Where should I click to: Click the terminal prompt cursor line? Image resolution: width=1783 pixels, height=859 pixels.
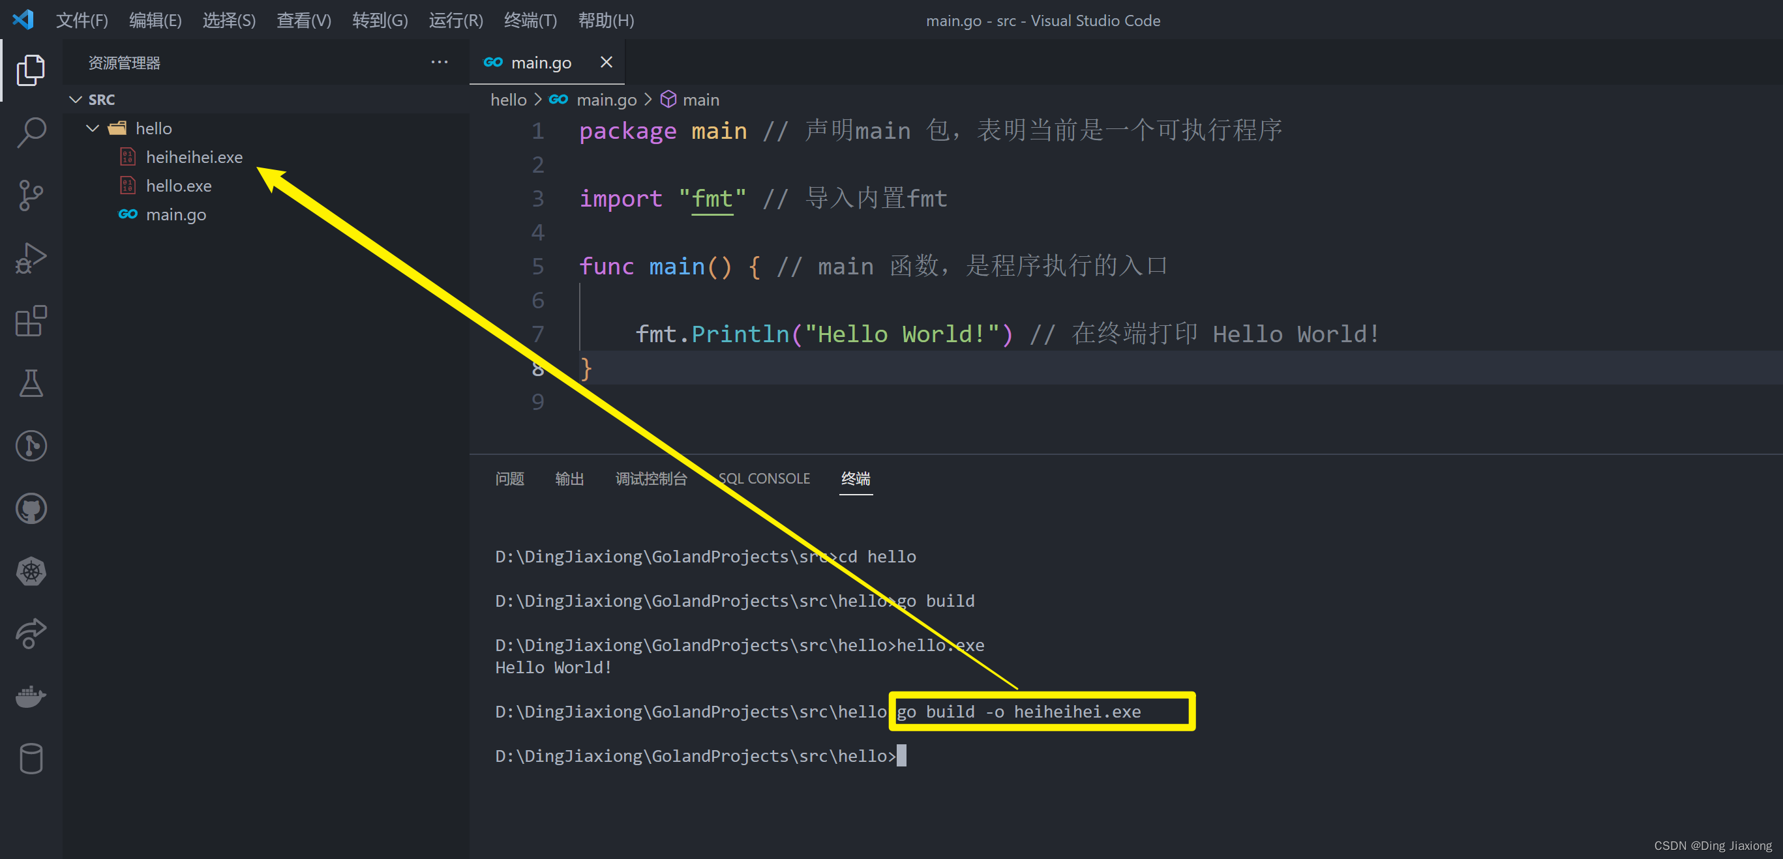click(700, 756)
